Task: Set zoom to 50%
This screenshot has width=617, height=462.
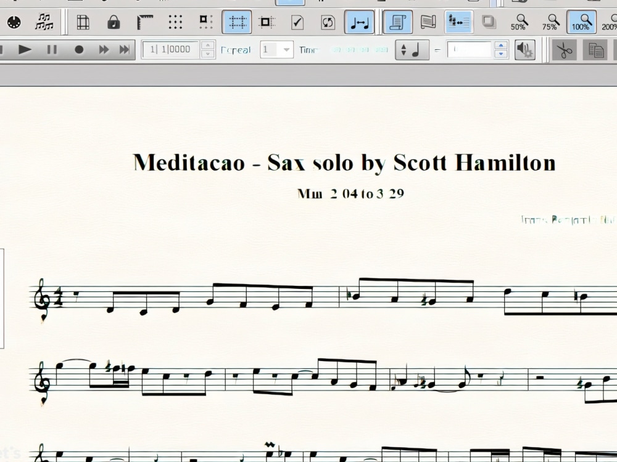Action: [519, 22]
